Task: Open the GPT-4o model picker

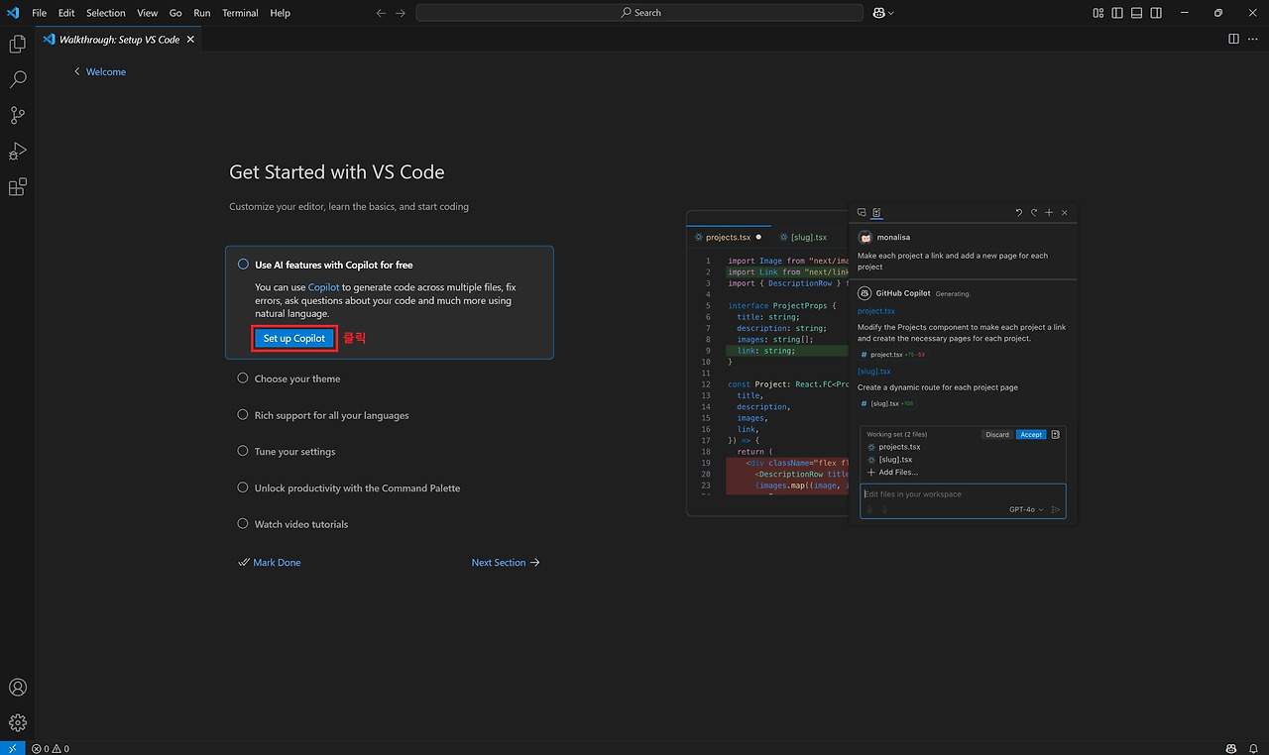Action: click(1024, 509)
